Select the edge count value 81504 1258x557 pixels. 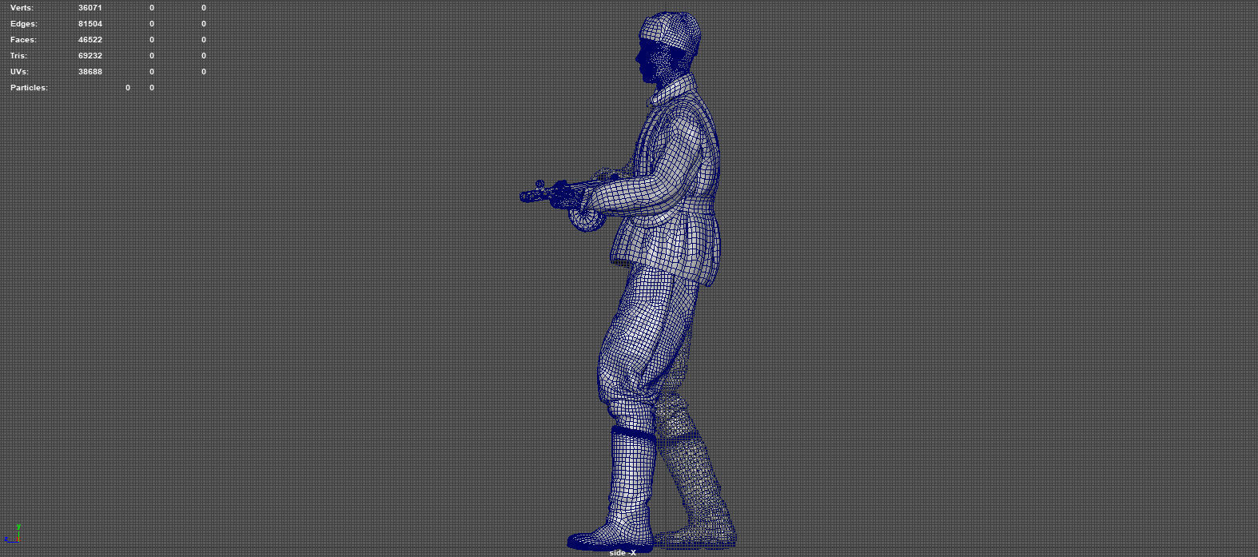[x=90, y=23]
